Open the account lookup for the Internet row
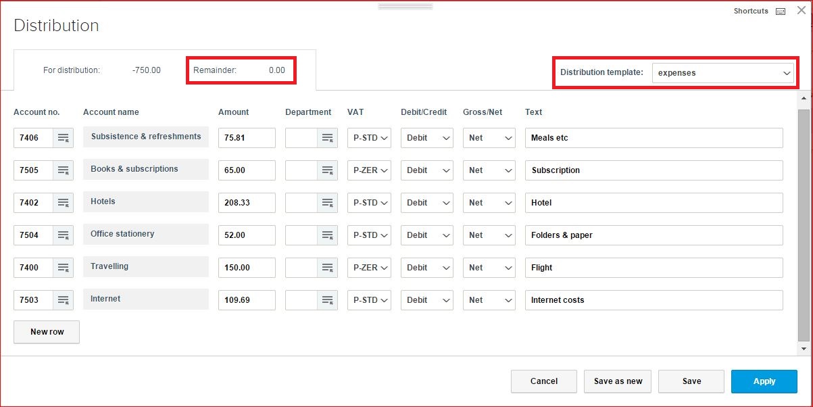Image resolution: width=813 pixels, height=407 pixels. click(63, 300)
